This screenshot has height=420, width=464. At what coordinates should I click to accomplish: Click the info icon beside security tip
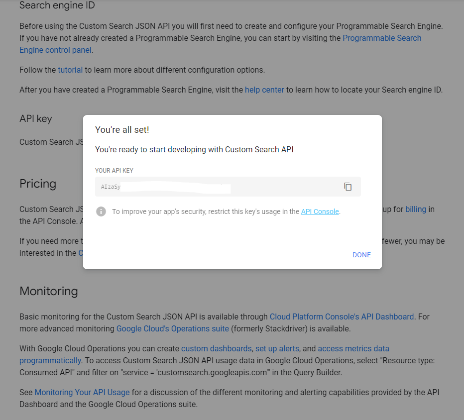click(x=101, y=211)
